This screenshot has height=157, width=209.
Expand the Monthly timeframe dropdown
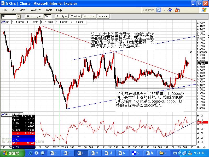click(33, 16)
